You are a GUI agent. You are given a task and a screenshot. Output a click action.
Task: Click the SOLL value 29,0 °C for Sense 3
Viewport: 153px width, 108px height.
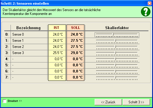[77, 53]
